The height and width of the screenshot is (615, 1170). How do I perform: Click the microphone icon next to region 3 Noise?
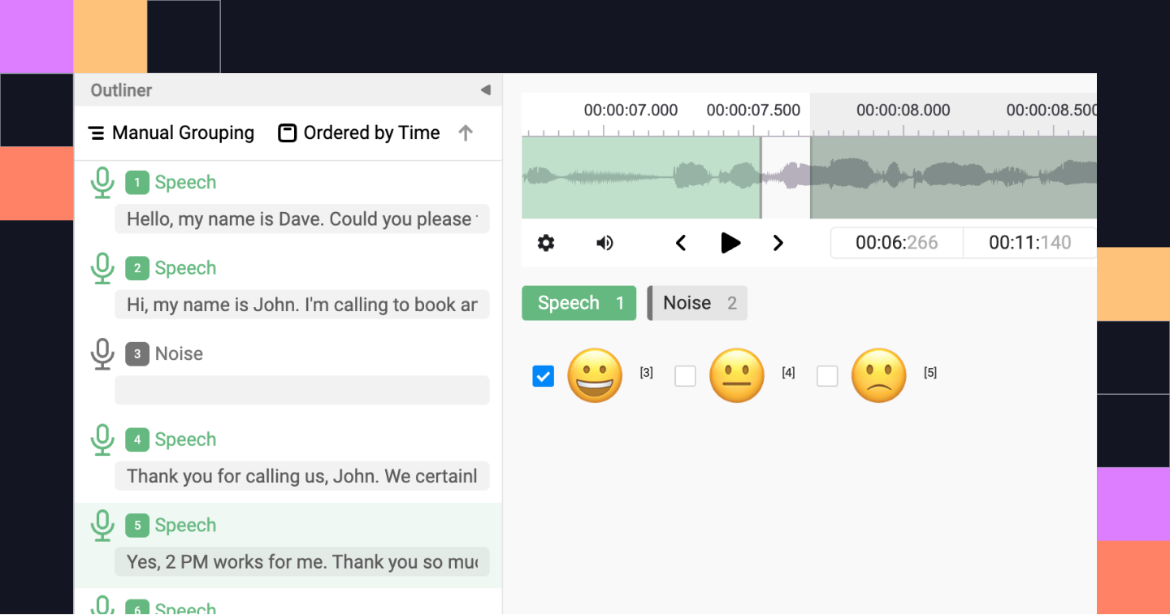pyautogui.click(x=102, y=353)
